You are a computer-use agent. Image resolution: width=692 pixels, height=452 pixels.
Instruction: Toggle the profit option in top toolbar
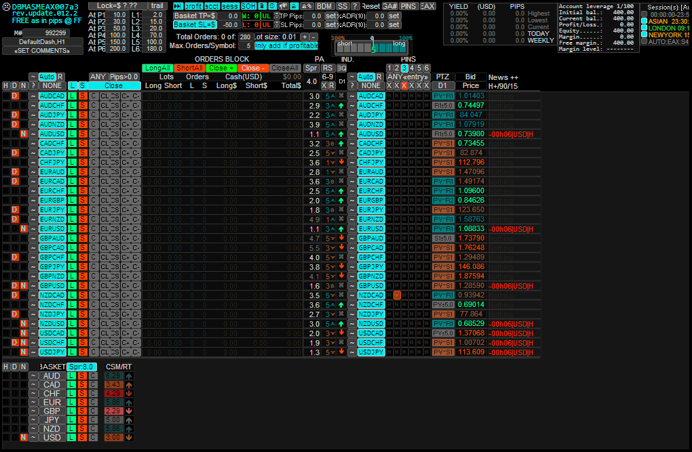193,6
